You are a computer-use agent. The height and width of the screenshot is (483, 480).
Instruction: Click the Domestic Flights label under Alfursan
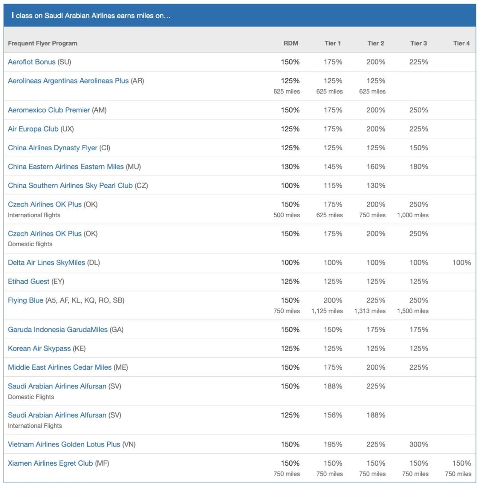31,397
